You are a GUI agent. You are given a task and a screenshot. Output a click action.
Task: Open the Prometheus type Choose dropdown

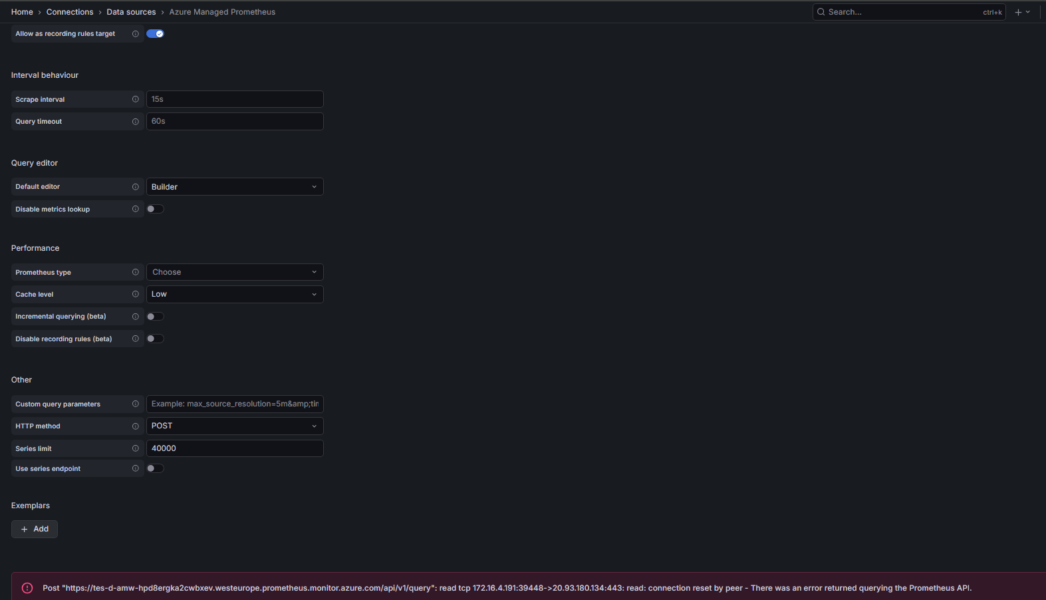pyautogui.click(x=235, y=272)
